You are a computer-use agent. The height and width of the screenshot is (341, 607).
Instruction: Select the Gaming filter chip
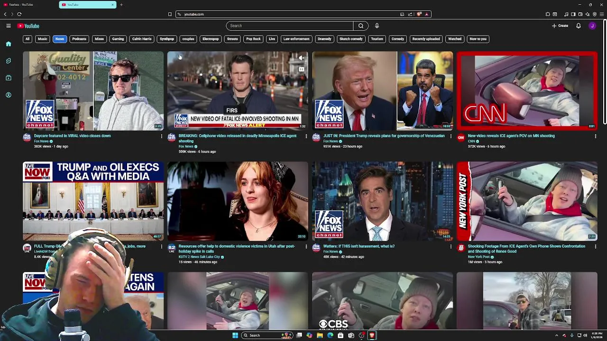[x=118, y=39]
